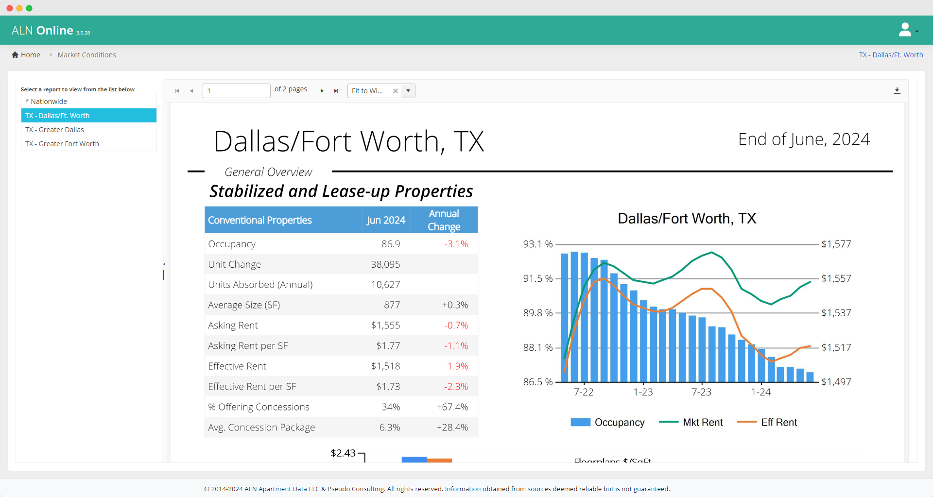The height and width of the screenshot is (497, 933).
Task: Go to next report page
Action: pos(322,91)
